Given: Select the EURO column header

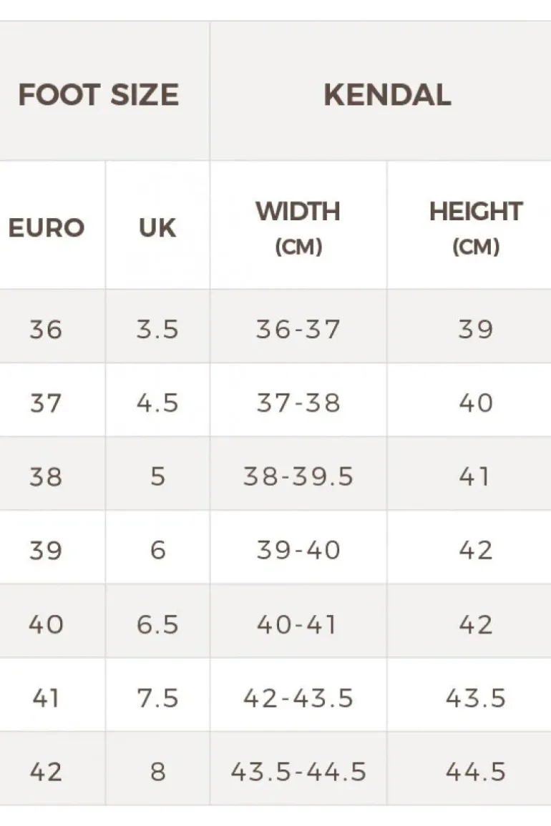Looking at the screenshot, I should [x=47, y=227].
